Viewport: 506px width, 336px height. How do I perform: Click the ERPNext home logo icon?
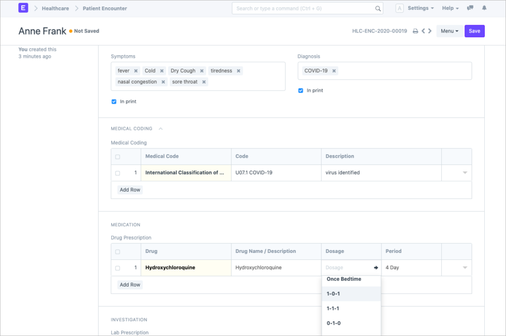23,8
